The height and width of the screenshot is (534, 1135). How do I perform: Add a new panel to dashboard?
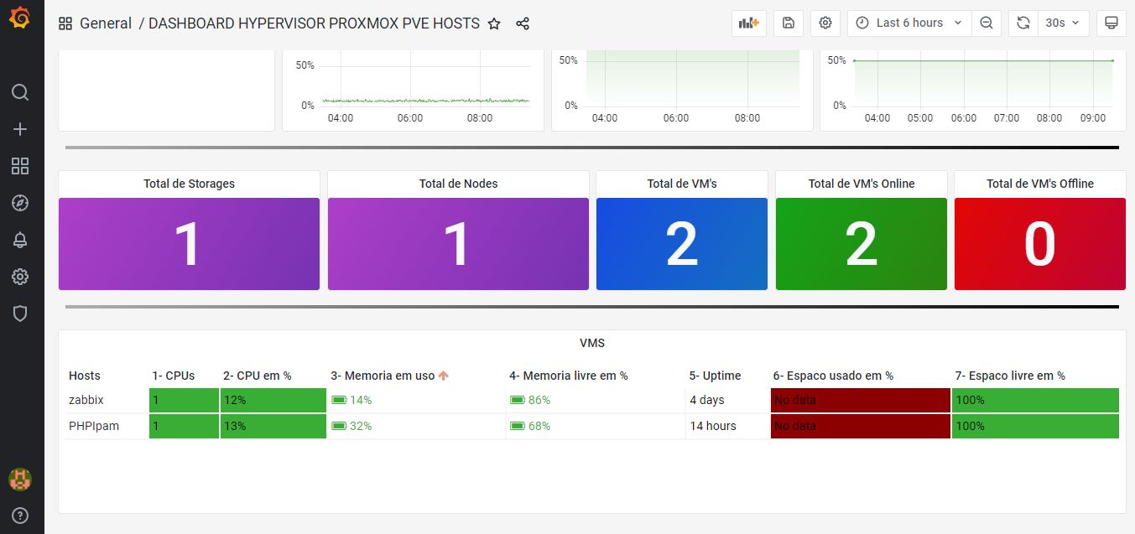(x=749, y=23)
